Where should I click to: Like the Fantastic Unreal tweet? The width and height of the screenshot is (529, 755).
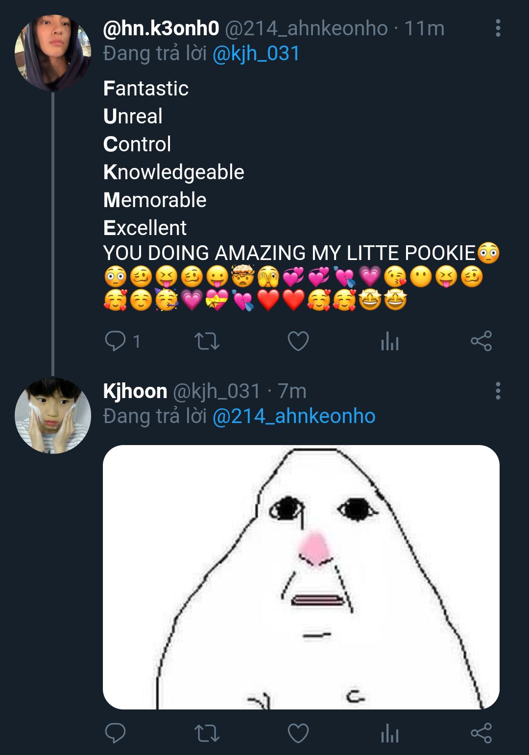[298, 341]
